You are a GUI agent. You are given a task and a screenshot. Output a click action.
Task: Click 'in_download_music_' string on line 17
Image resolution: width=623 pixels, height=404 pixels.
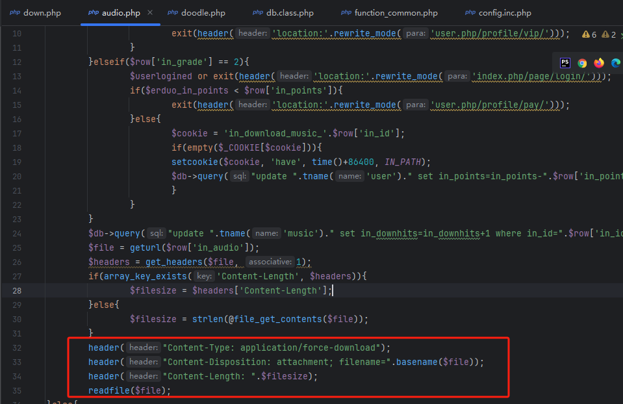coord(275,133)
